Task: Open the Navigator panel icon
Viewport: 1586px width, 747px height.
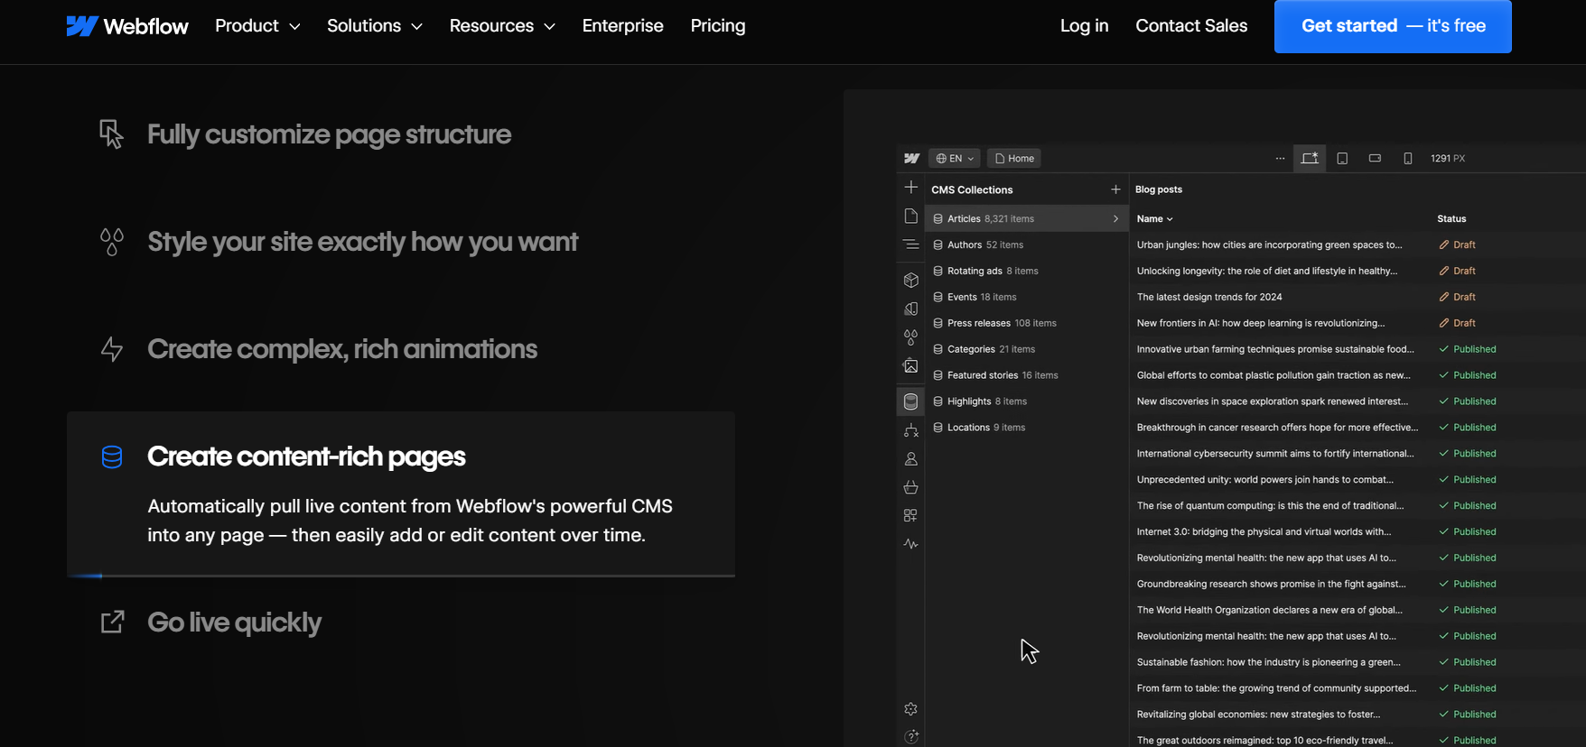Action: point(910,244)
